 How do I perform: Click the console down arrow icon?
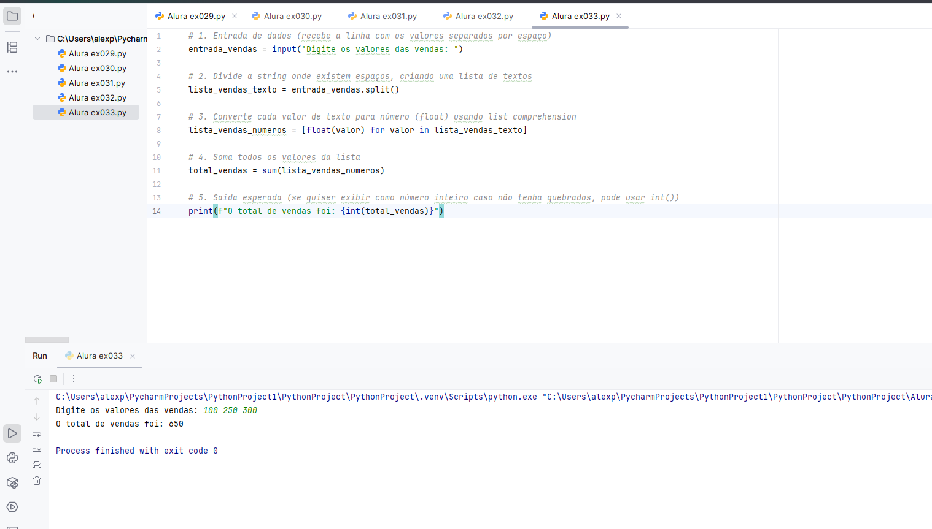[37, 417]
